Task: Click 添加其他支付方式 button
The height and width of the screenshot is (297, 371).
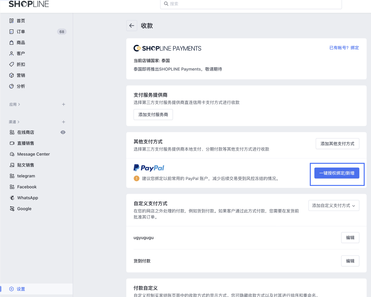Action: click(337, 144)
